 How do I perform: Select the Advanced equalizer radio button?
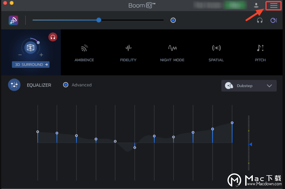click(66, 85)
